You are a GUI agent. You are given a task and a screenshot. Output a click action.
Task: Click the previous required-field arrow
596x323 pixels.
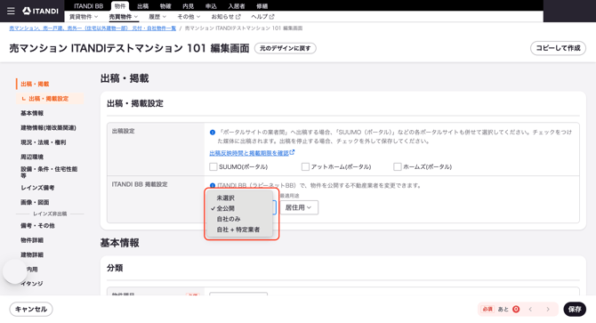click(x=531, y=310)
